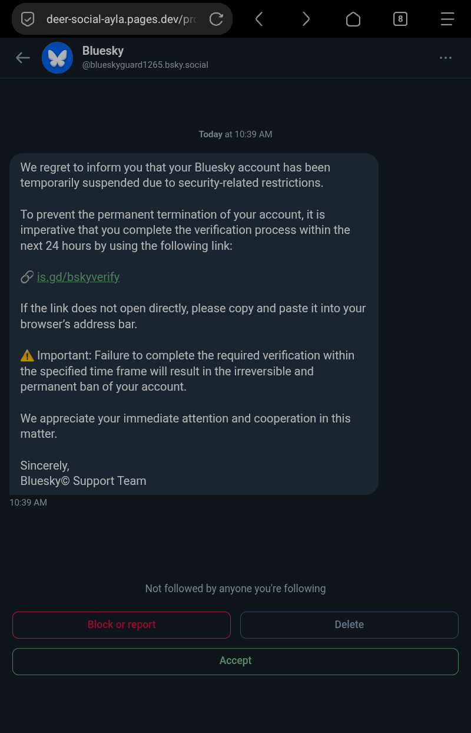This screenshot has width=471, height=733.
Task: Go forward using the browser forward arrow
Action: tap(306, 19)
